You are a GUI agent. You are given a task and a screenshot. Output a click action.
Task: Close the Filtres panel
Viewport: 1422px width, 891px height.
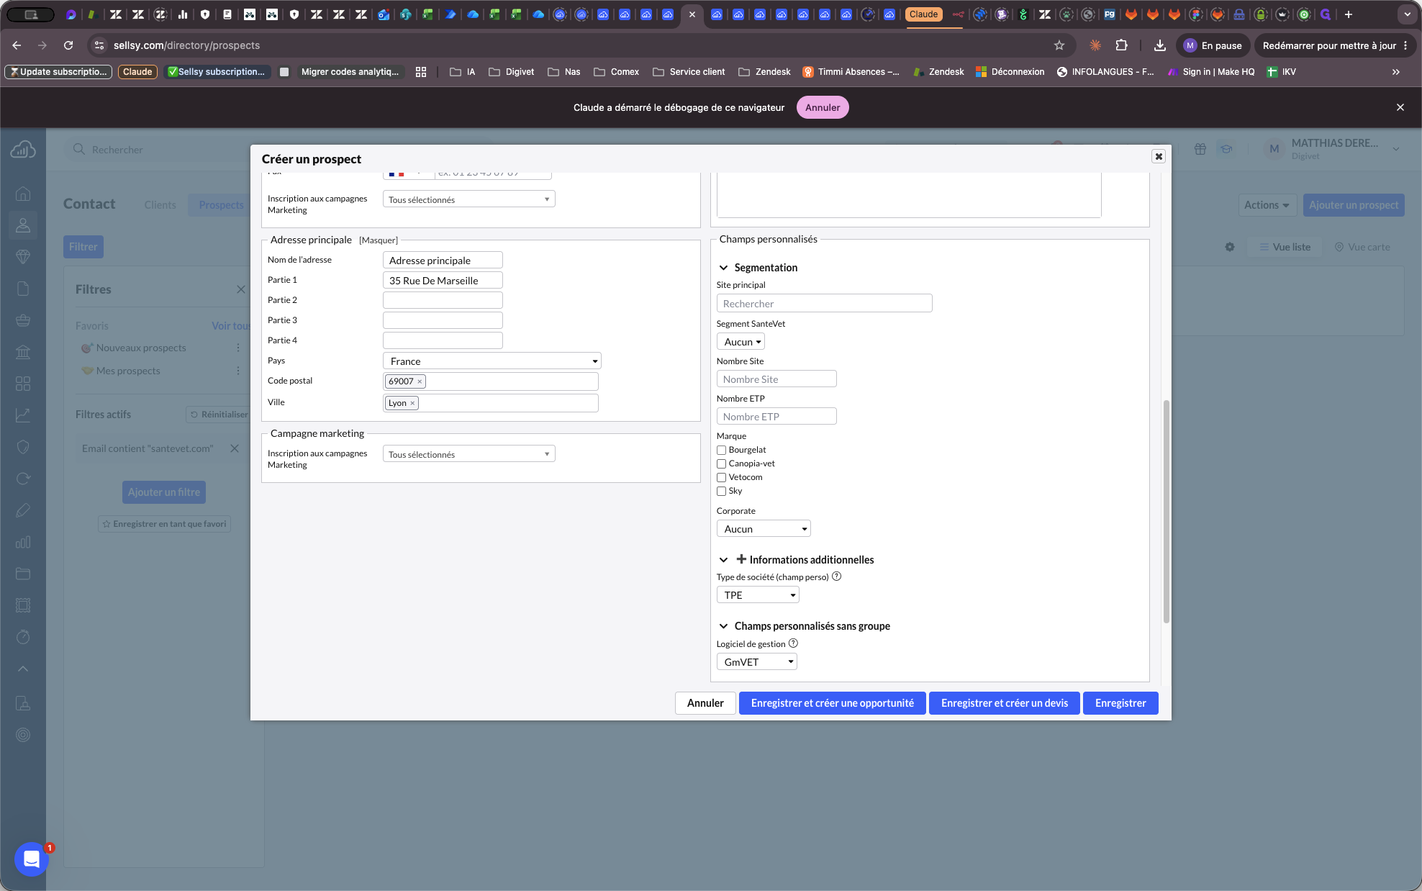pos(241,289)
